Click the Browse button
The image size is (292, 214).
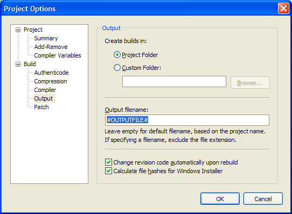tap(250, 83)
